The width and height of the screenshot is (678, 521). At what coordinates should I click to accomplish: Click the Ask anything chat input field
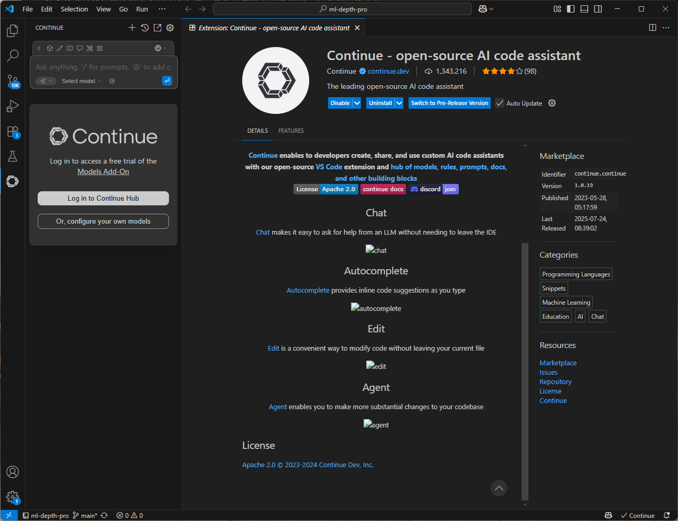104,67
